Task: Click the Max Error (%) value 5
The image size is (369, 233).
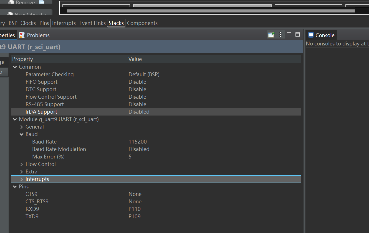Action: (x=130, y=157)
